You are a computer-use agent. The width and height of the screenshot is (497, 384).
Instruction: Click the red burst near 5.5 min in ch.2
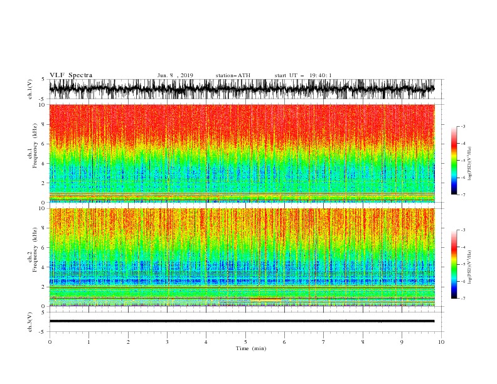[x=265, y=299]
